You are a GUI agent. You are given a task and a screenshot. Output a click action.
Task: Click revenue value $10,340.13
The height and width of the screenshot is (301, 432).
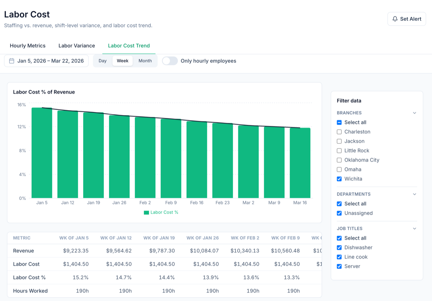click(x=245, y=251)
